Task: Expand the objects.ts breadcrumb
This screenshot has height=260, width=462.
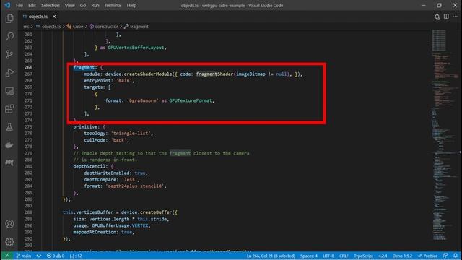Action: (48, 27)
